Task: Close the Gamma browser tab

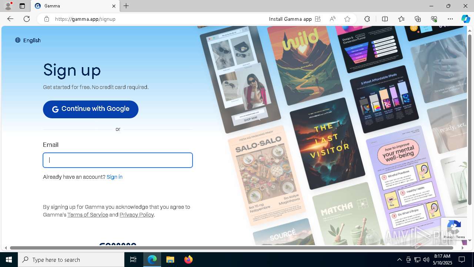Action: 114,6
